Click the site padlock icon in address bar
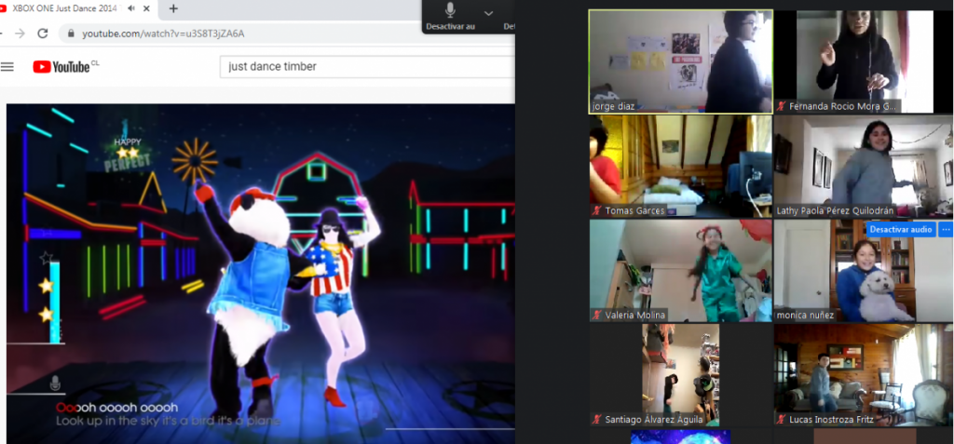Viewport: 954px width, 444px height. coord(70,34)
